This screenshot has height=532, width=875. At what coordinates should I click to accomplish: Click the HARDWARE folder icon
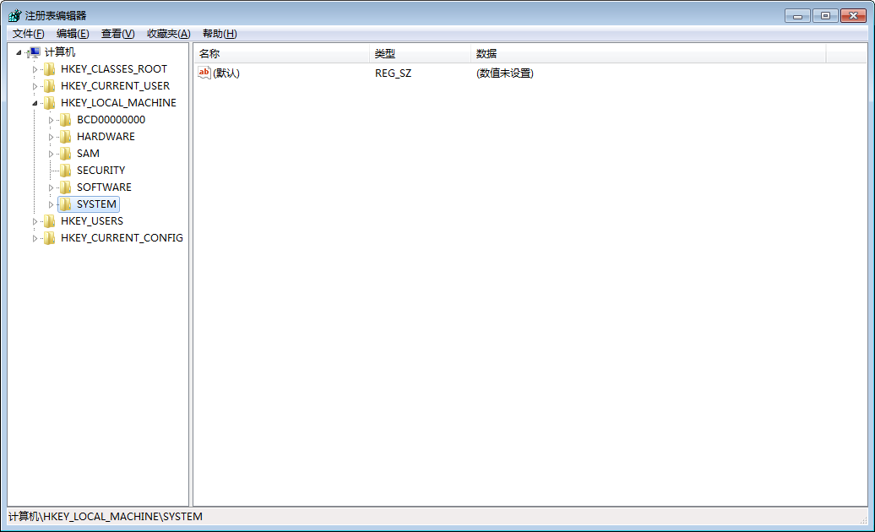(66, 137)
